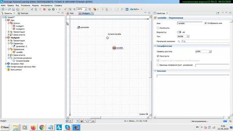The image size is (233, 131).
Task: Toggle the grid display toolbar icon
Action: coord(102,9)
